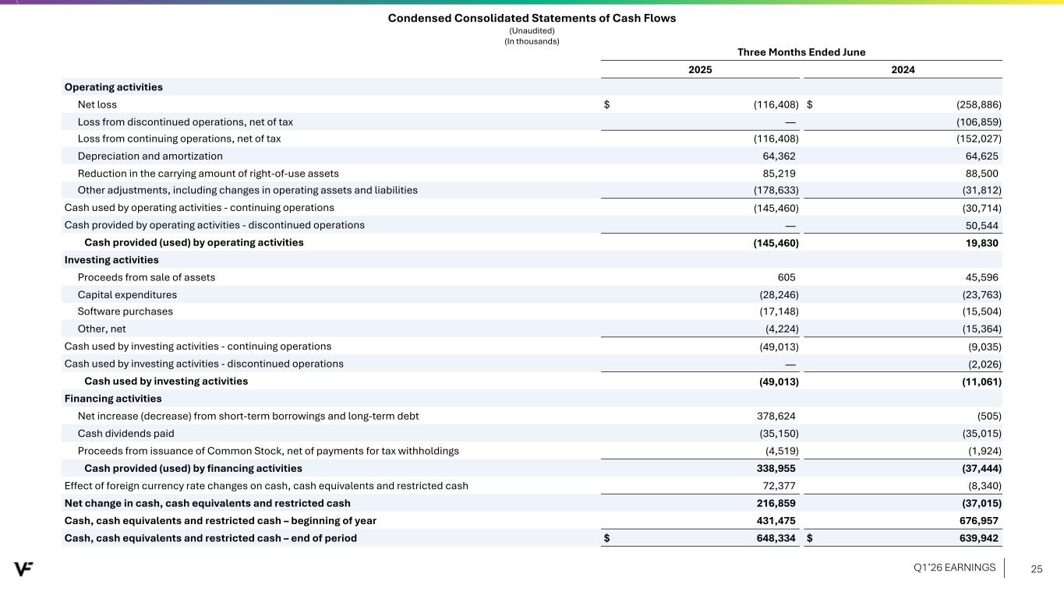Select the 2025 column header

click(699, 70)
